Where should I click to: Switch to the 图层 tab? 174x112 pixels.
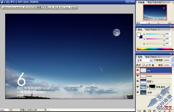pyautogui.click(x=140, y=57)
